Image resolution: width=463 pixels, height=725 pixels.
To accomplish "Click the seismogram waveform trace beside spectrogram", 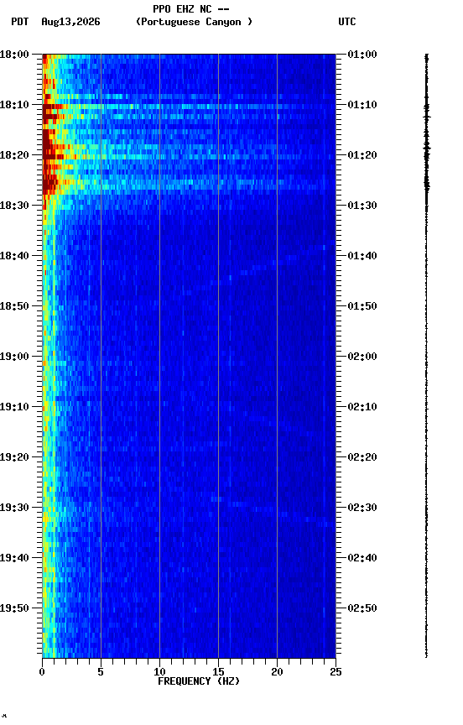I will 426,356.
